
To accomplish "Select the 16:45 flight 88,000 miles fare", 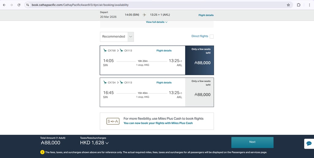I will pos(199,92).
